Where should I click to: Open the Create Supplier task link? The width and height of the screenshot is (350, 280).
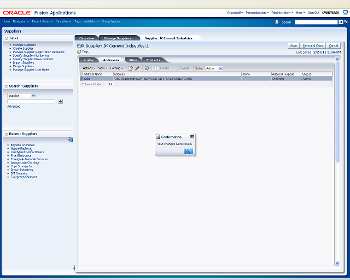(x=23, y=49)
